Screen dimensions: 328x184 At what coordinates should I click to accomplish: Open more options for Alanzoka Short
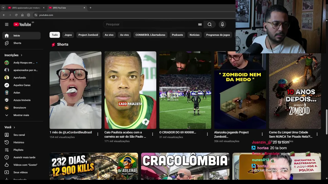tap(262, 134)
